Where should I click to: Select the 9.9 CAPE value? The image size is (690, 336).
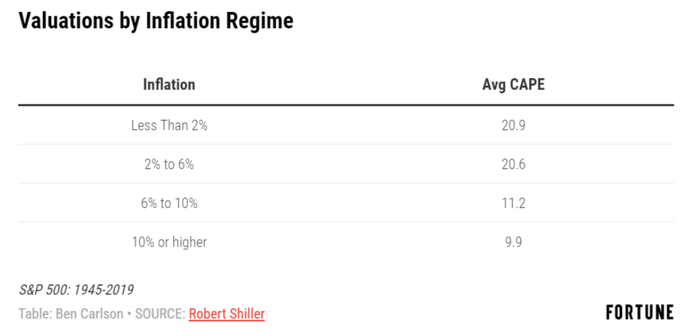(x=514, y=242)
